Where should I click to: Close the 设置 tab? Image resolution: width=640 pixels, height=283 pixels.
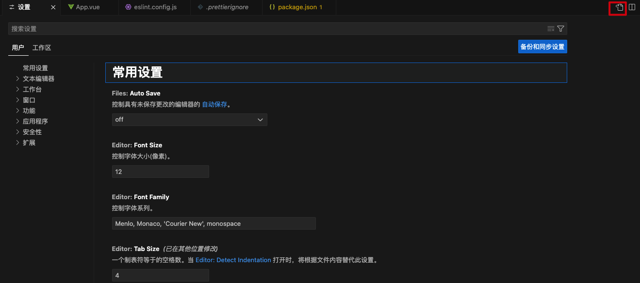click(53, 7)
